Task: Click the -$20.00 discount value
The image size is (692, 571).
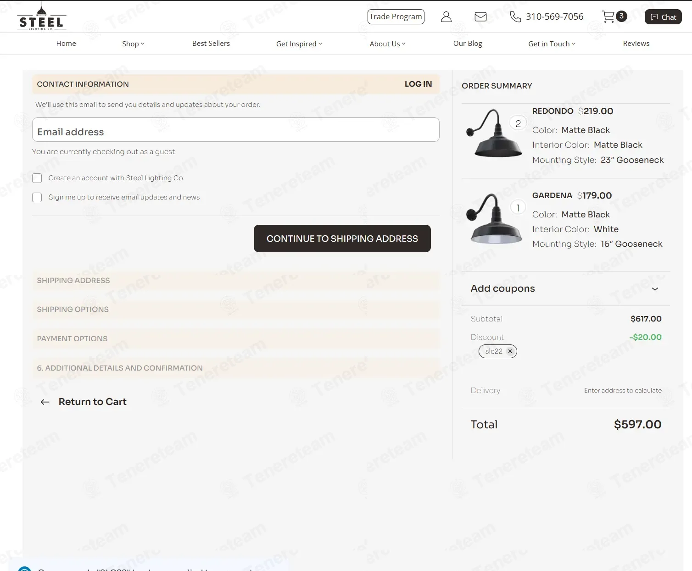Action: pyautogui.click(x=645, y=338)
